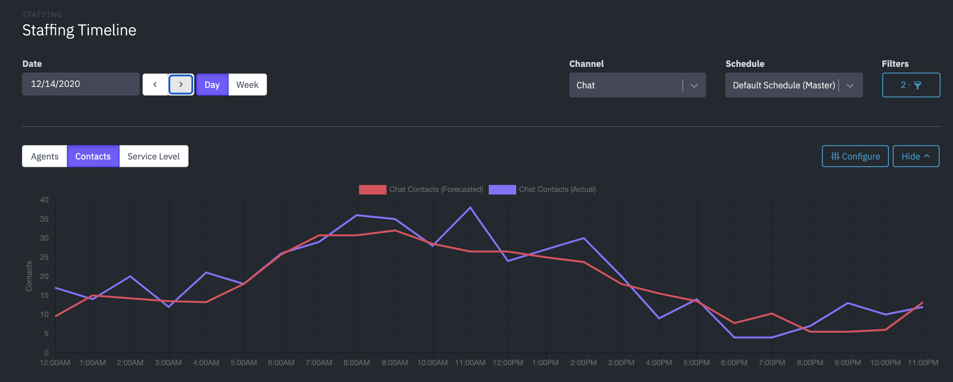This screenshot has height=382, width=953.
Task: Toggle Chat Contacts (Actual) legend series
Action: [557, 190]
